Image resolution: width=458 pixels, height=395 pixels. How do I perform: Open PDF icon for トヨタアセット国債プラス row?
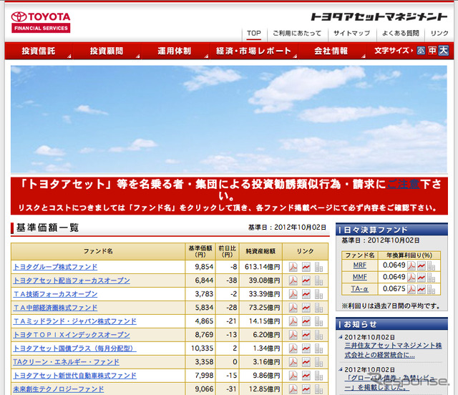[x=293, y=348]
